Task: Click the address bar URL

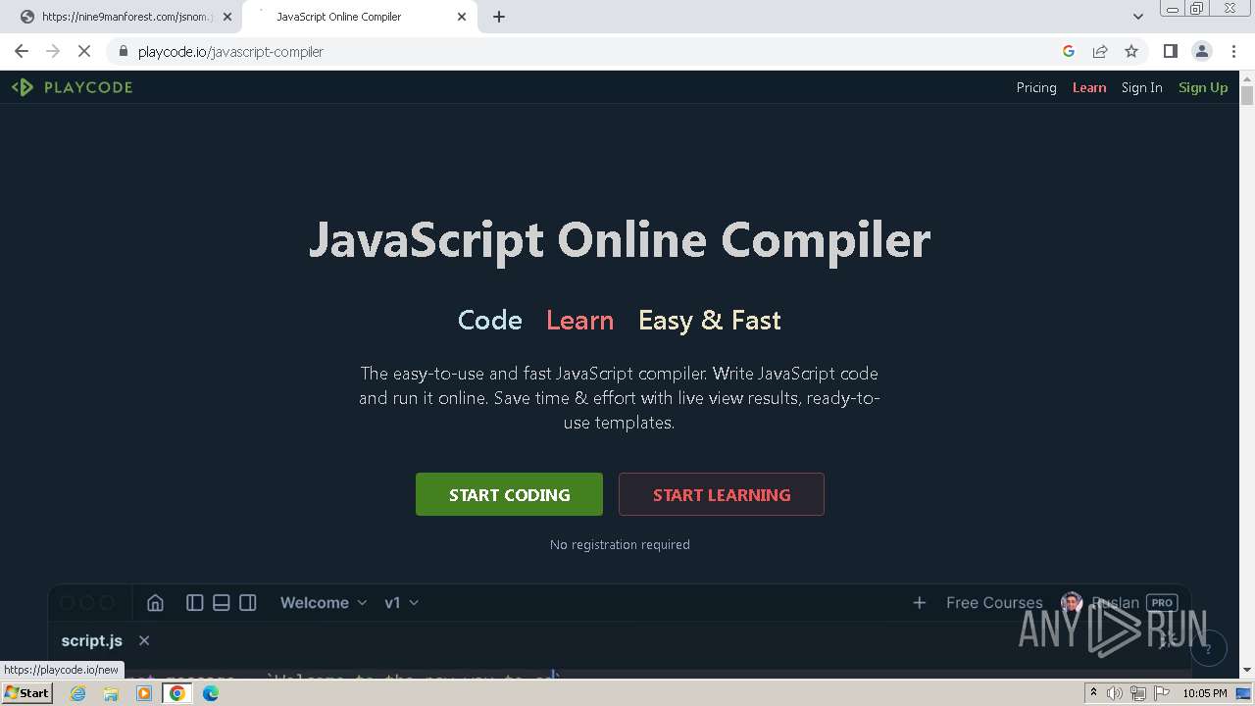Action: click(x=230, y=51)
